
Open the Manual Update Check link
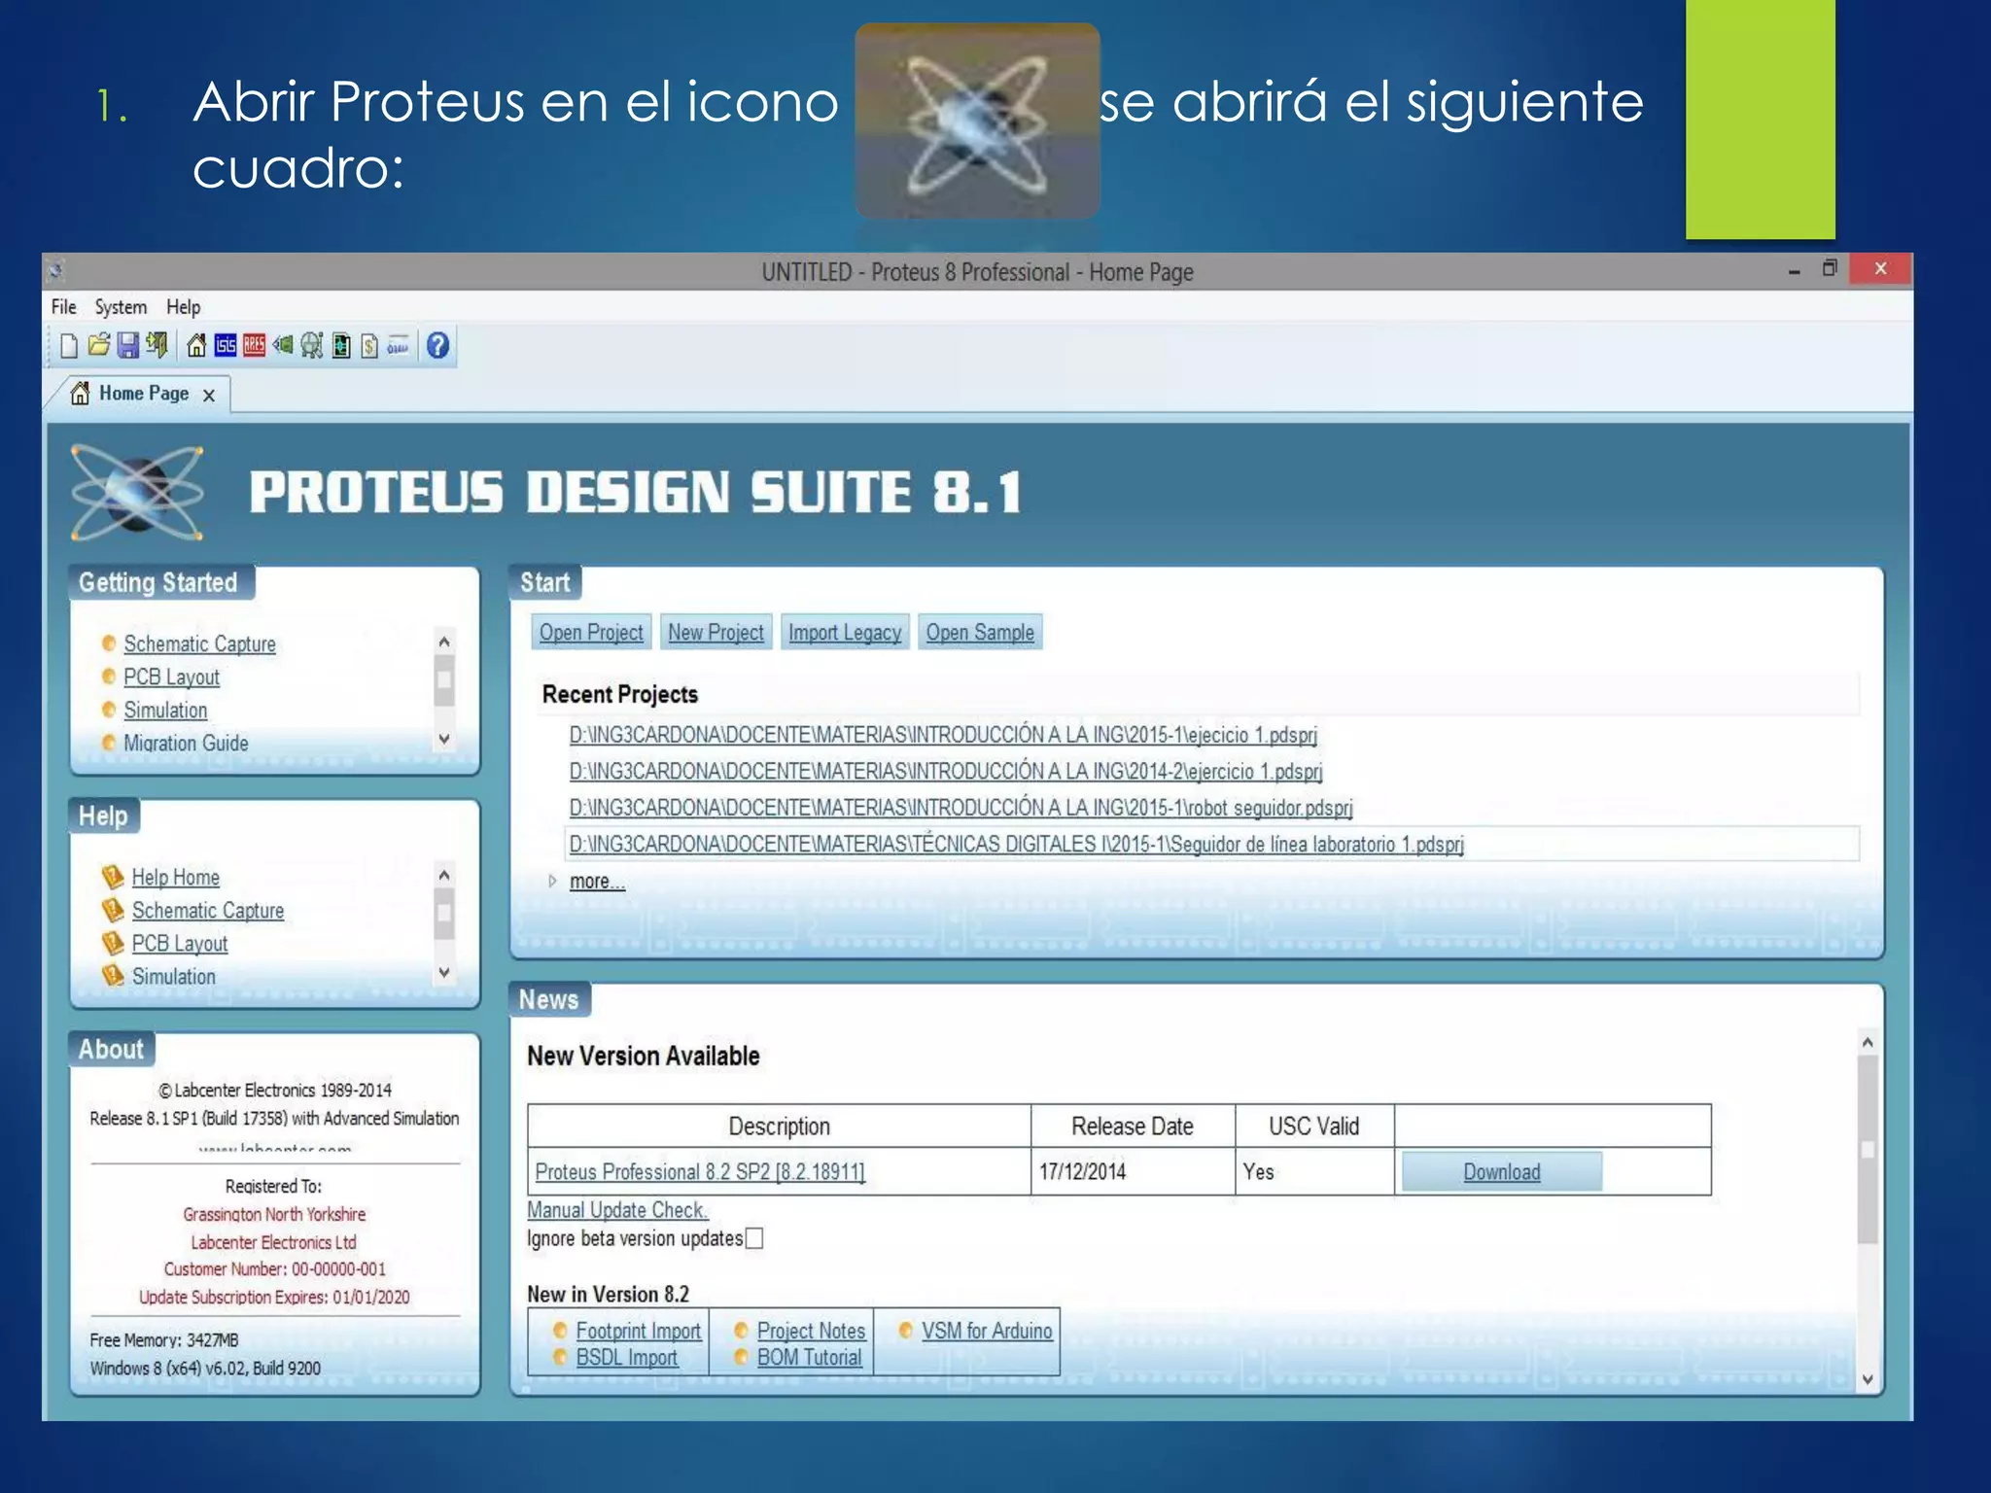pos(617,1210)
